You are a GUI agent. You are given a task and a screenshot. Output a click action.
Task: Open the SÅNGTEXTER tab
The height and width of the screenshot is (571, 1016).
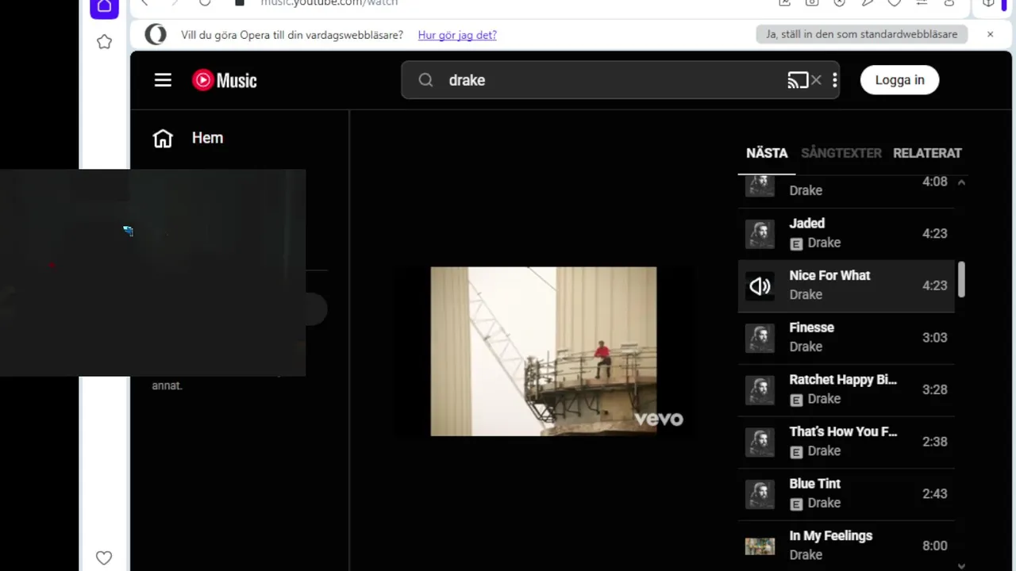click(x=841, y=153)
